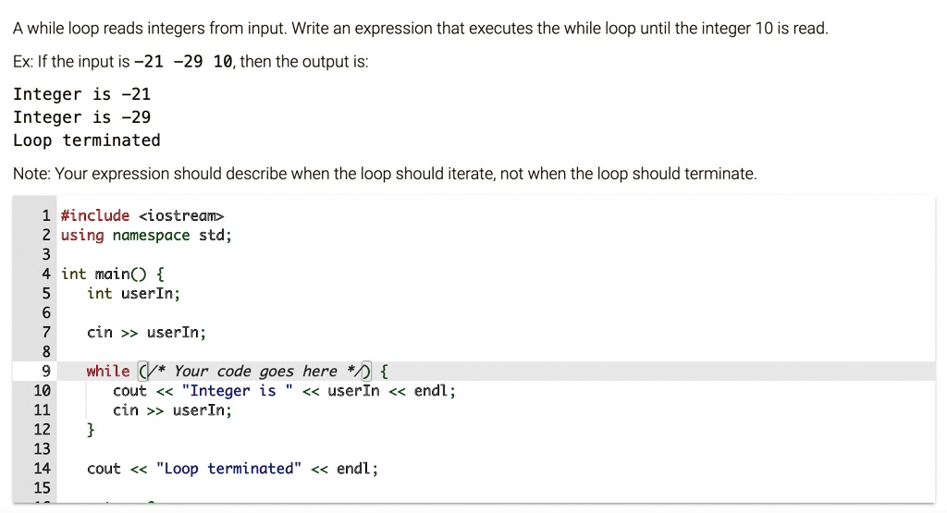Screen dimensions: 947x513
Task: Click 'cin >> userIn;' on line 7
Action: click(x=146, y=332)
